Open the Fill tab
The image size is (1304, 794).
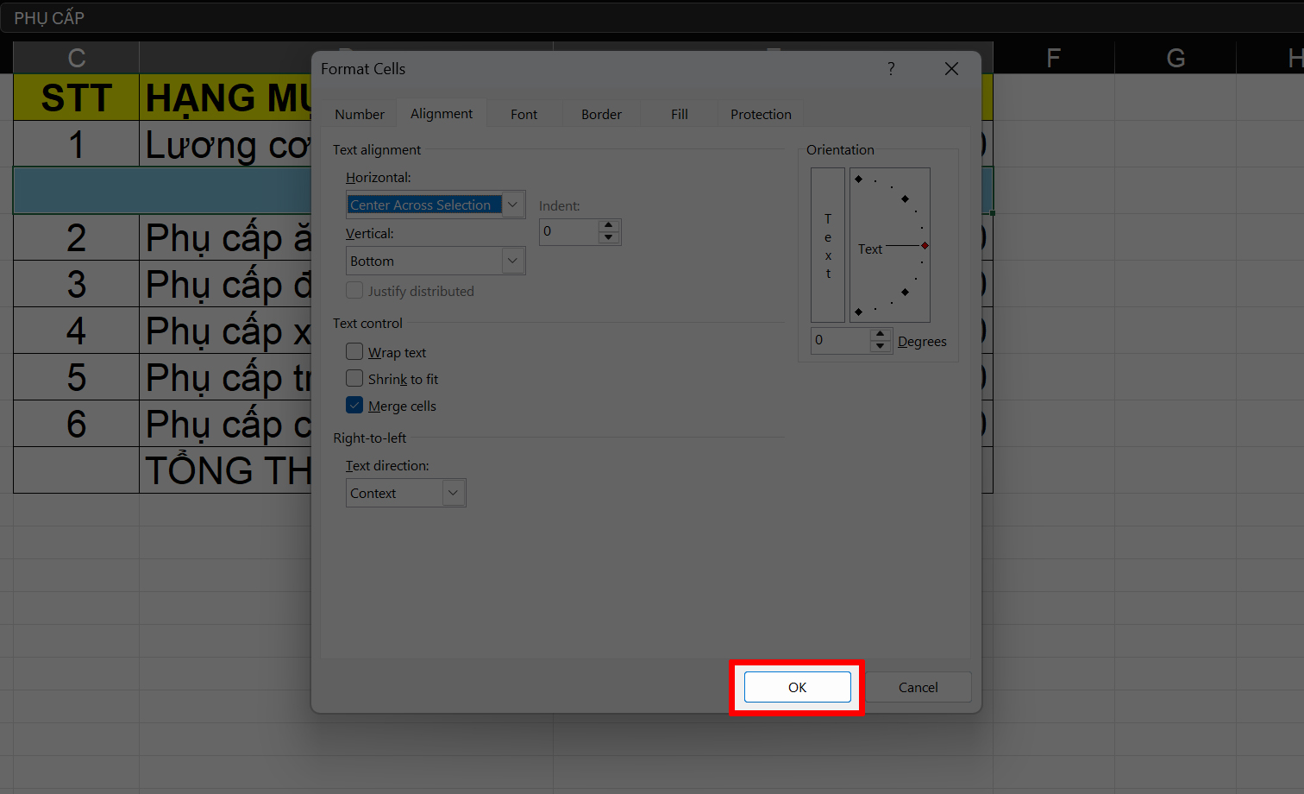[680, 115]
